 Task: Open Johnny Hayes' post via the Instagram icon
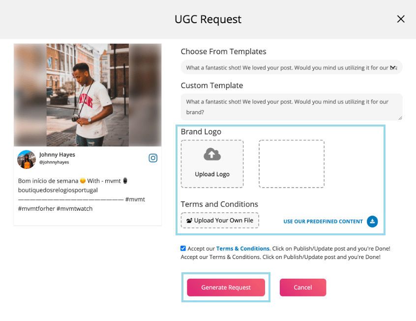click(x=153, y=158)
